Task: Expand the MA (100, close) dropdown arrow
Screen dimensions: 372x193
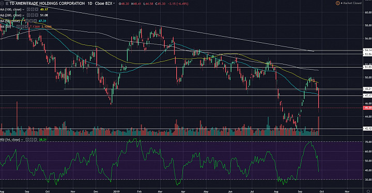Action: tap(23, 9)
